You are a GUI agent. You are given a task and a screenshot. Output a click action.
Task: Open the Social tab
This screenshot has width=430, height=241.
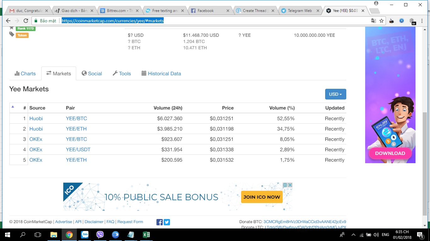[92, 73]
